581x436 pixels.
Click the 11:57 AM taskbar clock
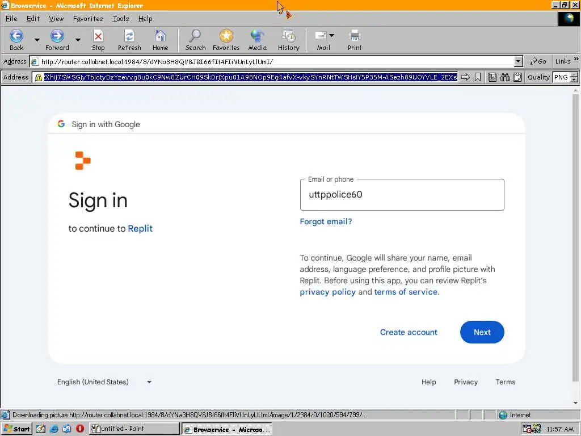(x=560, y=429)
